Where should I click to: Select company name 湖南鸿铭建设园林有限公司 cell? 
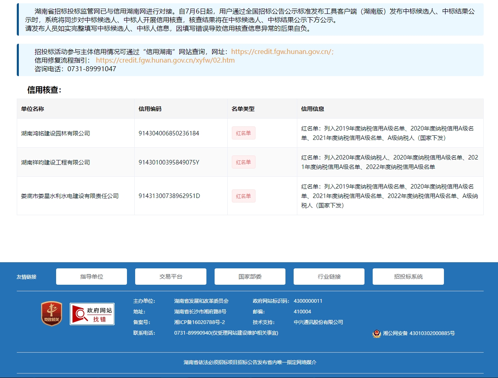click(56, 133)
